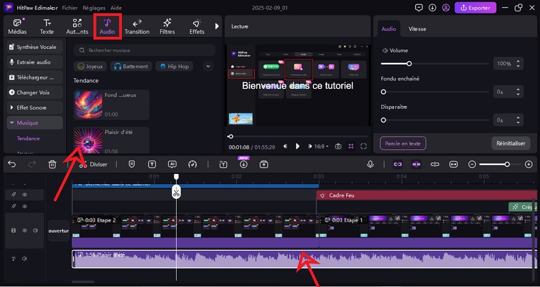Toggle the preview grid overlay icon
The height and width of the screenshot is (287, 540).
351,147
